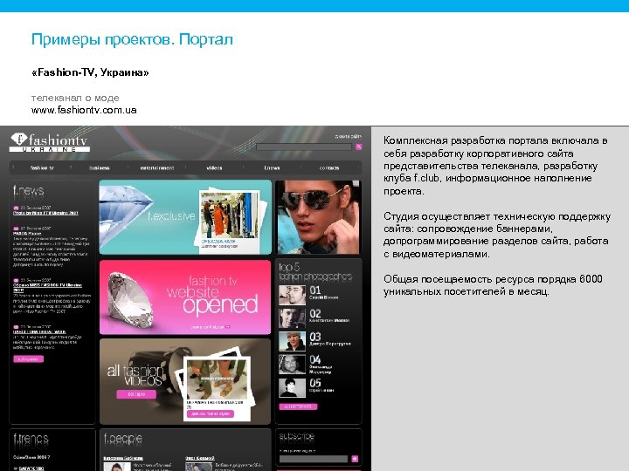The image size is (629, 471).
Task: Click paragraph starting 'Комплексная разработка портала'
Action: click(x=495, y=166)
